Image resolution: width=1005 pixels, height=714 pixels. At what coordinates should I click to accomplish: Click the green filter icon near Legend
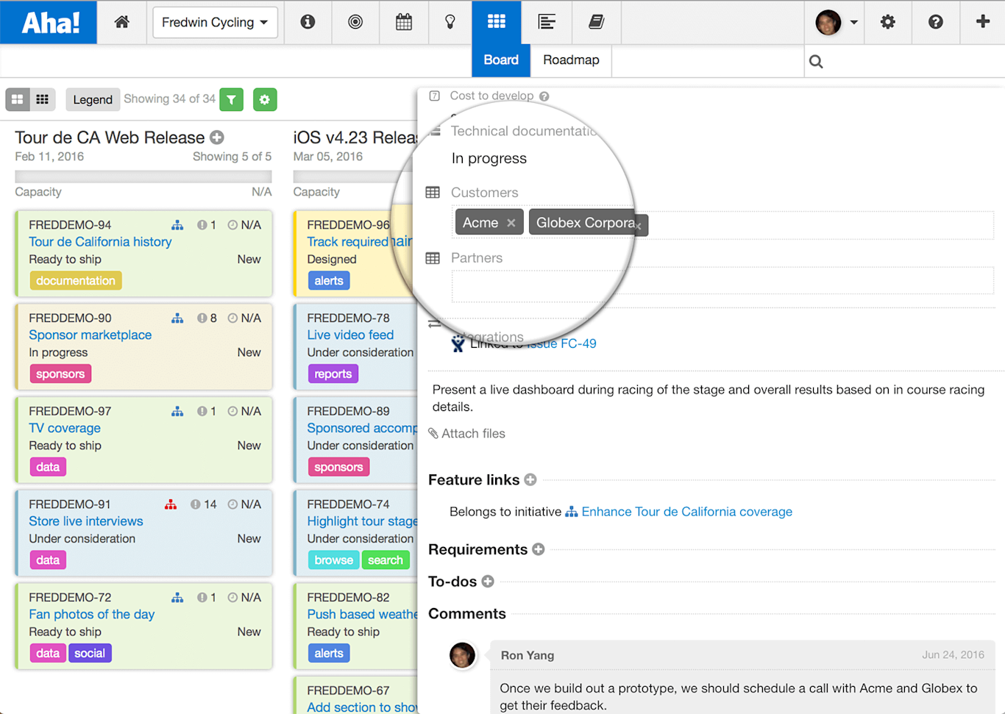click(231, 99)
